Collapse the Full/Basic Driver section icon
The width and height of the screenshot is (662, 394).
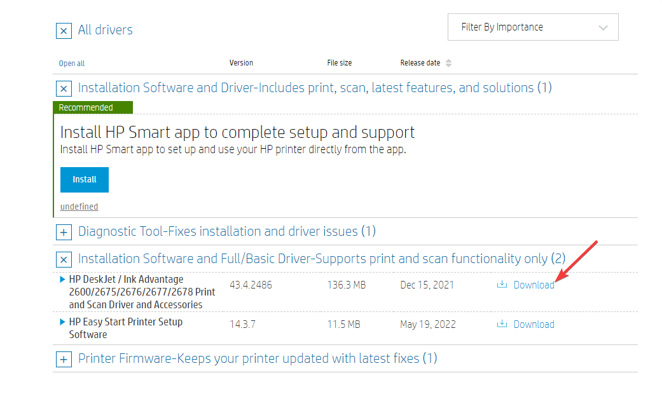click(64, 259)
